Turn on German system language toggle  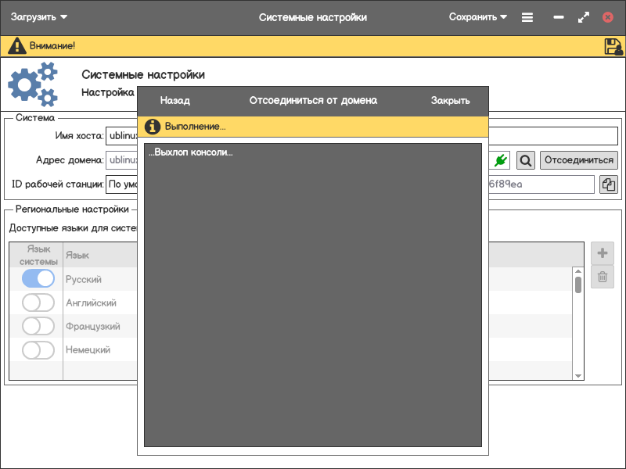(38, 350)
